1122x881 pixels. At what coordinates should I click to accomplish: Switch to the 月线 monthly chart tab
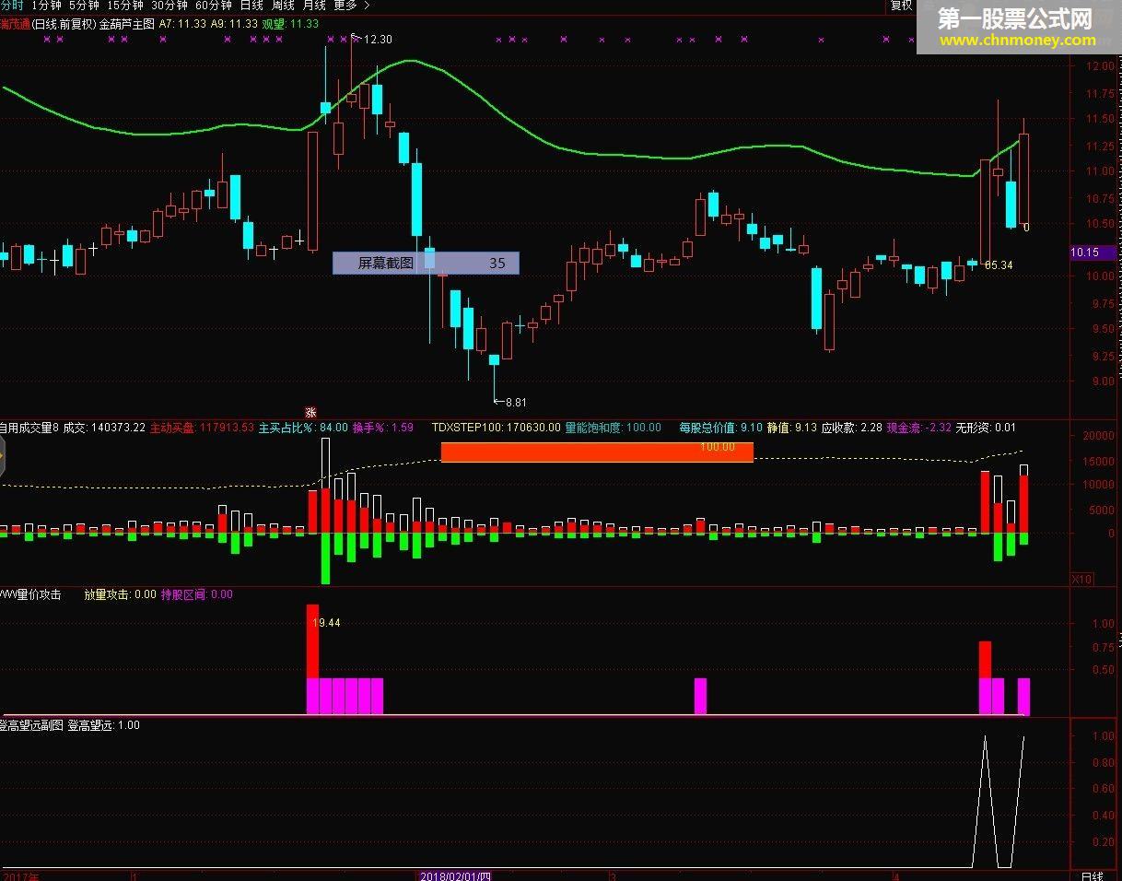click(x=314, y=6)
